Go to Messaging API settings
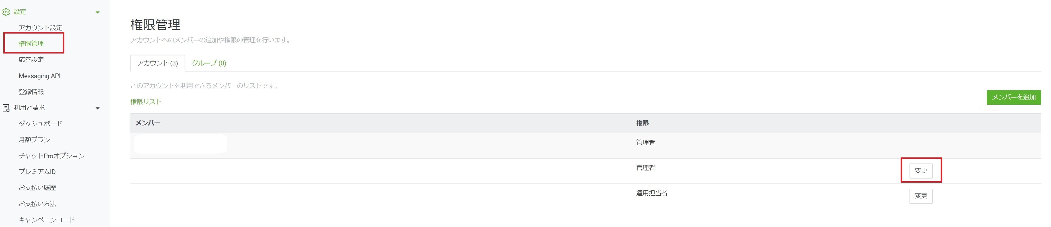 coord(39,76)
